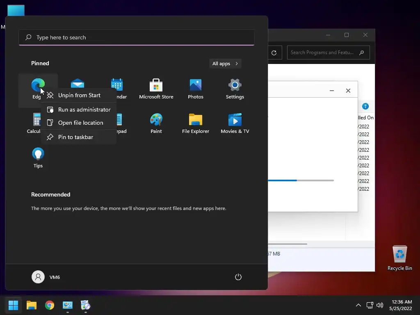Click the Microsoft Edge pinned icon
This screenshot has height=315, width=420.
click(x=38, y=85)
